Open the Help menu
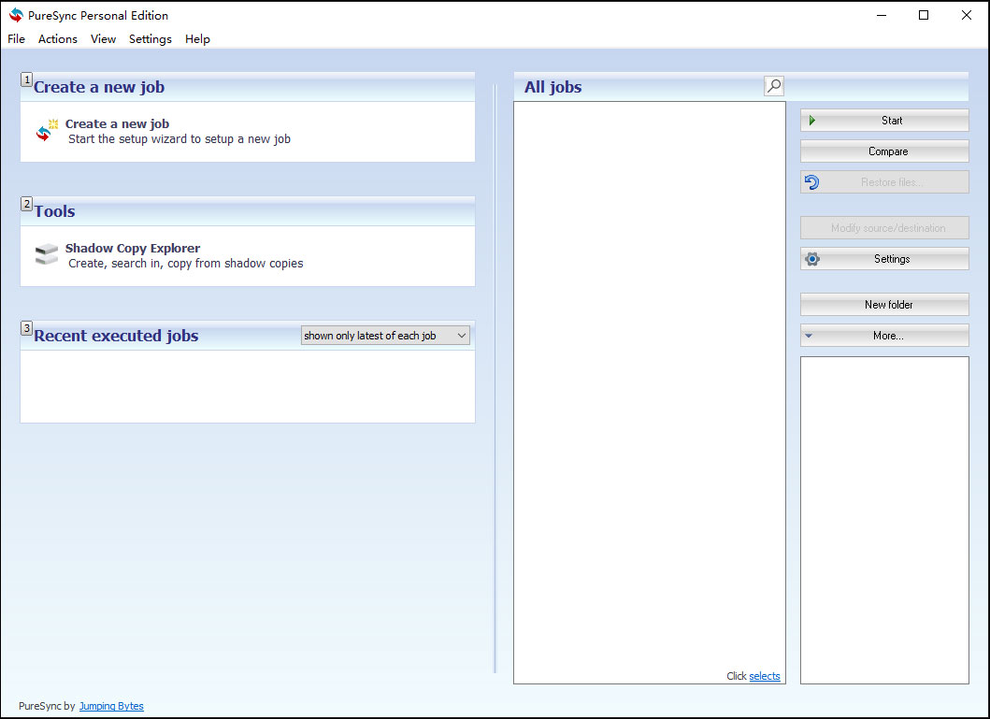The width and height of the screenshot is (990, 719). pos(197,39)
